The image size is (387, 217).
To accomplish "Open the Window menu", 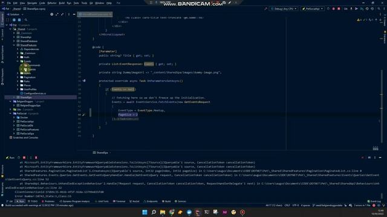I will 99,3.
